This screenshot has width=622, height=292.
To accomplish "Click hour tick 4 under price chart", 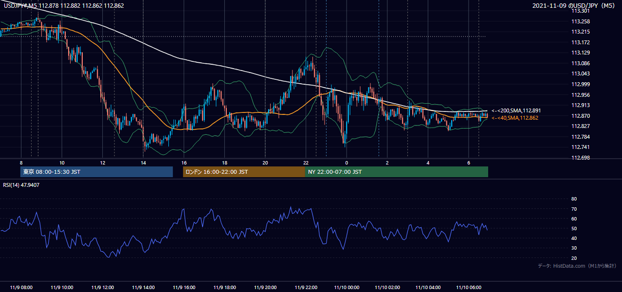I will point(428,162).
